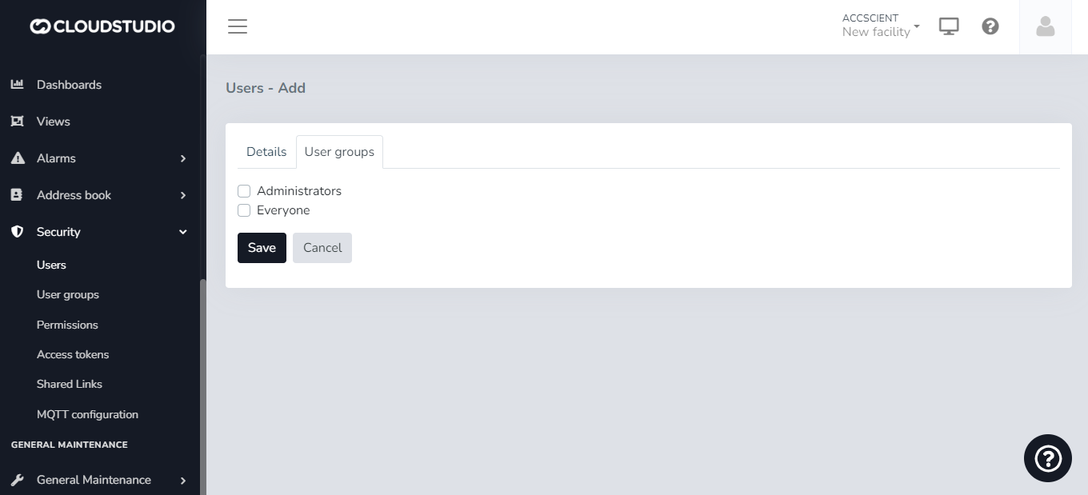Open the ACCSCIENT New facility dropdown
The width and height of the screenshot is (1088, 495).
coord(881,26)
